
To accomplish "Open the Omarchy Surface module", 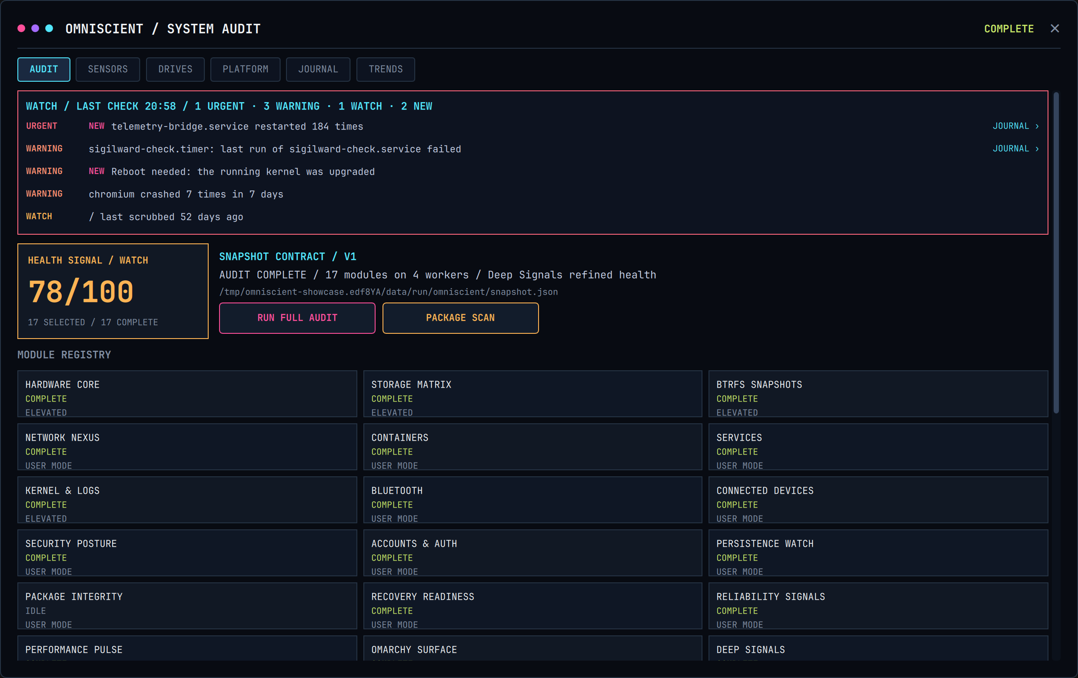I will point(533,648).
